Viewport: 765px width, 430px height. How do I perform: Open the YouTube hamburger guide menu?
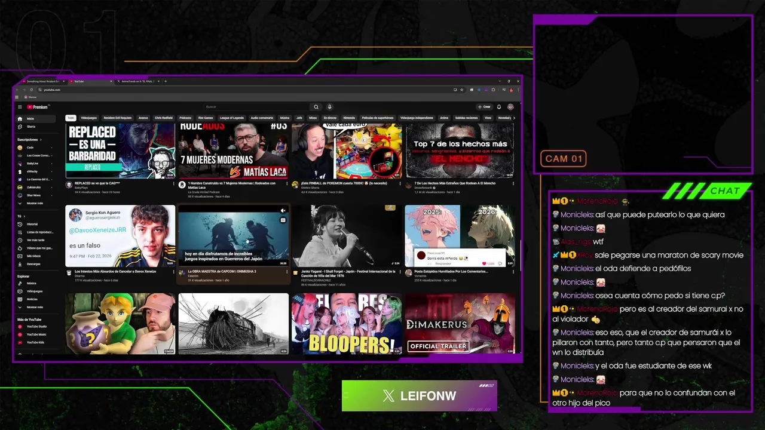tap(20, 107)
